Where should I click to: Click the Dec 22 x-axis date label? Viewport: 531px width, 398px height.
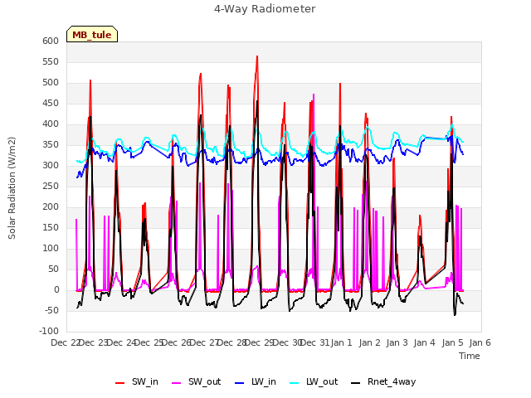pos(66,342)
